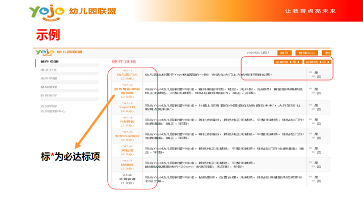This screenshot has height=204, width=363.
Task: Select 硬件设施 in the left sidebar
Action: coord(49,62)
